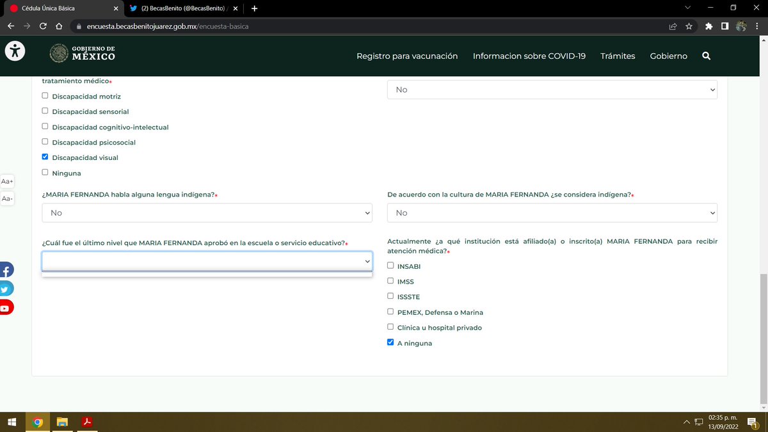Open the accessibility options icon
Viewport: 768px width, 432px height.
(x=15, y=51)
